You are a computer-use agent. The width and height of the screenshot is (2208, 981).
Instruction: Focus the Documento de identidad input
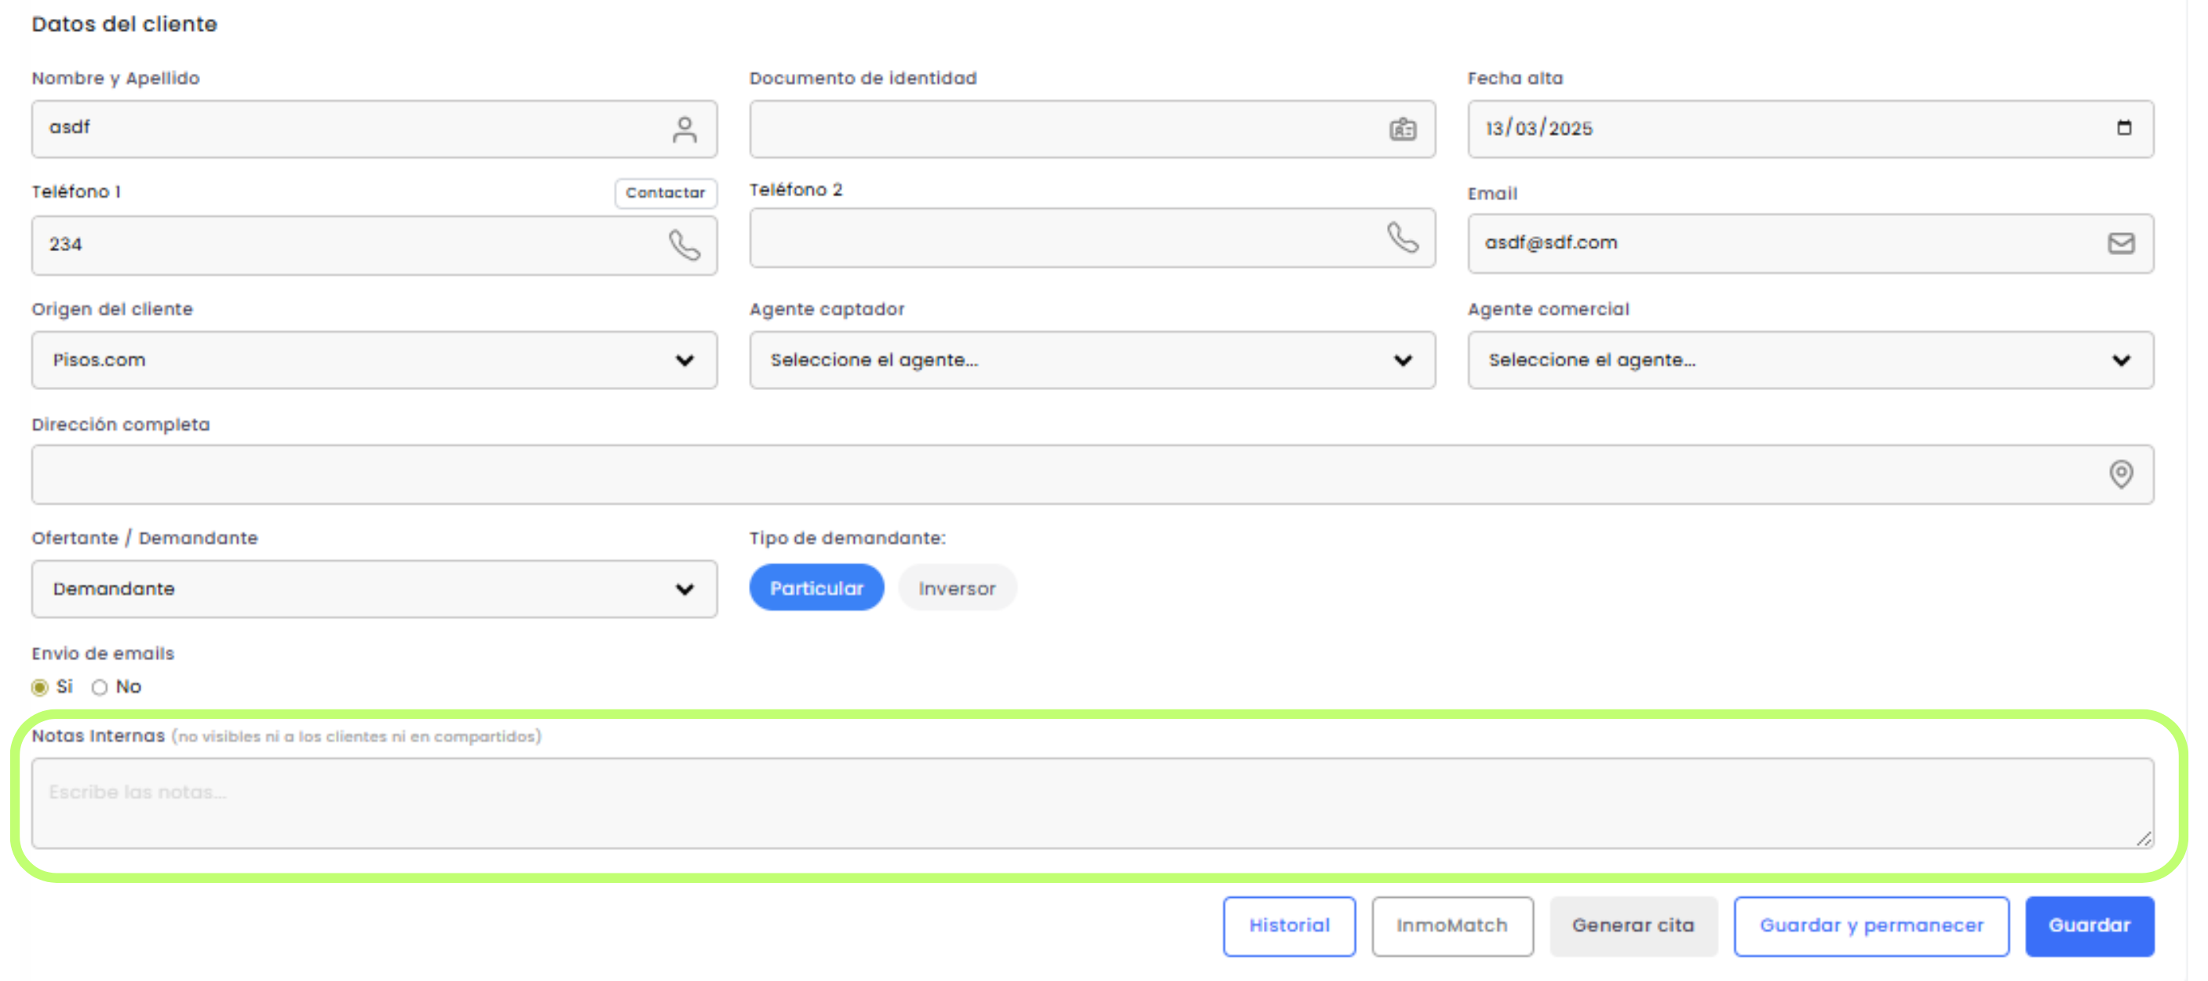point(1092,129)
